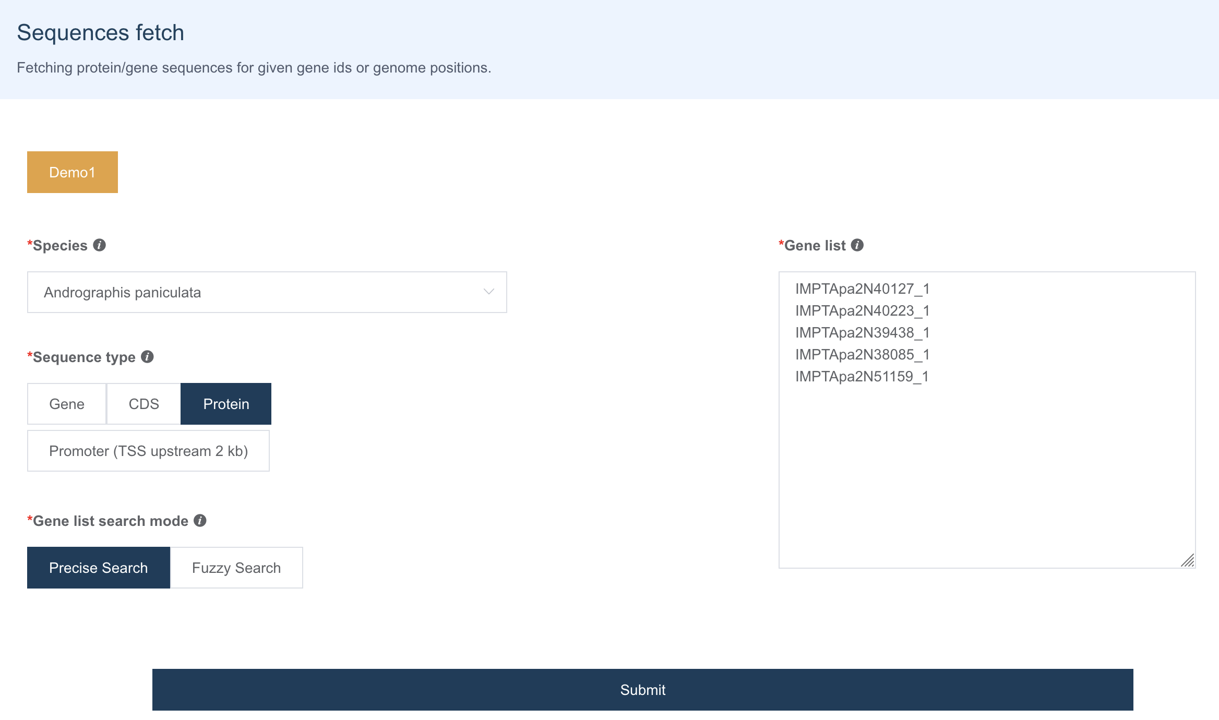Click the Gene list search mode label
Viewport: 1219px width, 720px height.
[x=111, y=521]
